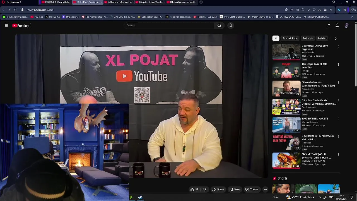Open the Opera menu logo
This screenshot has height=201, width=357.
point(3,2)
